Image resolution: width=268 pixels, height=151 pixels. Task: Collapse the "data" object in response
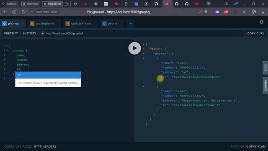tap(144, 49)
